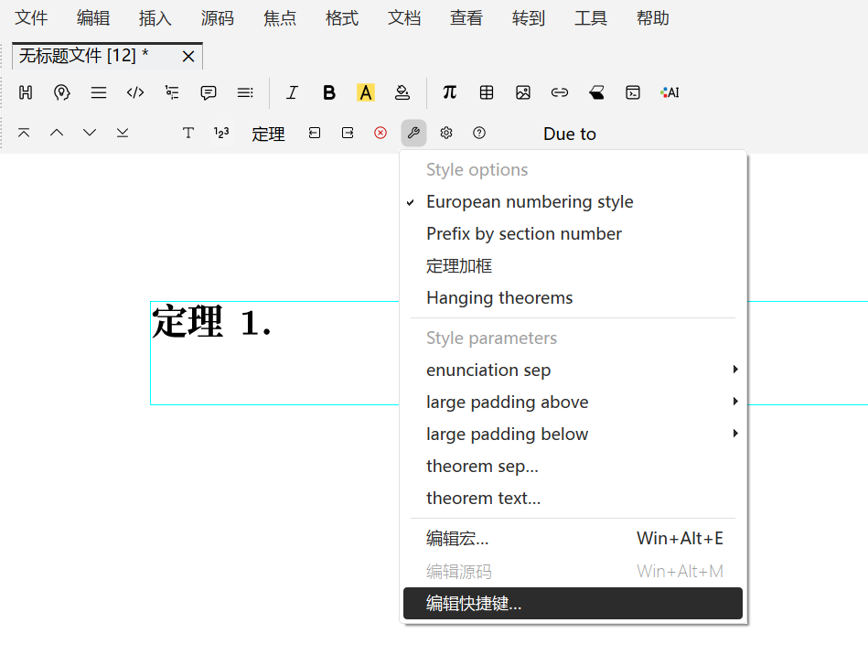This screenshot has height=655, width=868.
Task: Insert a table using the grid icon
Action: [487, 92]
